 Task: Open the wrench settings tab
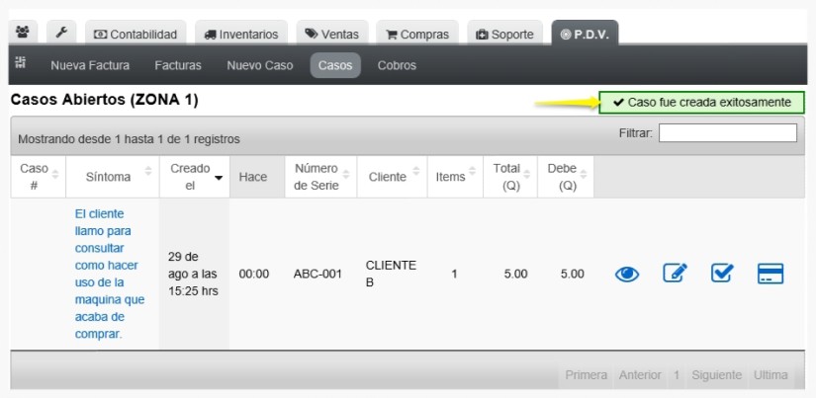tap(61, 33)
